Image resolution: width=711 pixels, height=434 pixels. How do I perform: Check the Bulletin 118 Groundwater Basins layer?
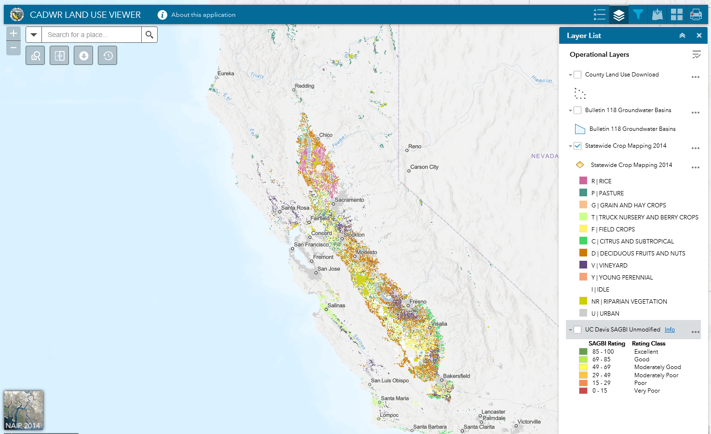577,110
